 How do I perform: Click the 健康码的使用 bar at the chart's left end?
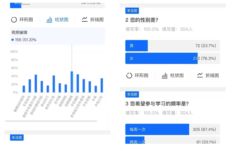coord(24,89)
